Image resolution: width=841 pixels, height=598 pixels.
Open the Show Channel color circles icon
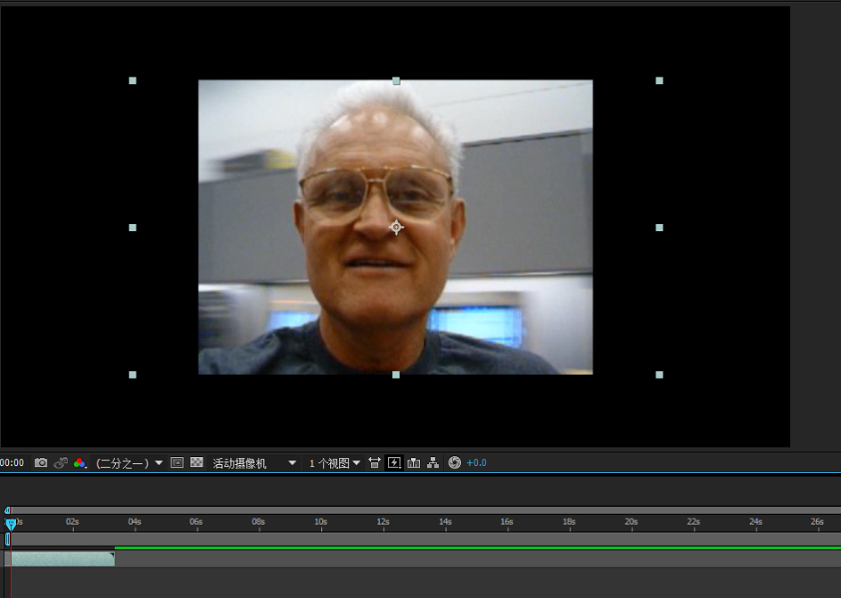tap(80, 462)
